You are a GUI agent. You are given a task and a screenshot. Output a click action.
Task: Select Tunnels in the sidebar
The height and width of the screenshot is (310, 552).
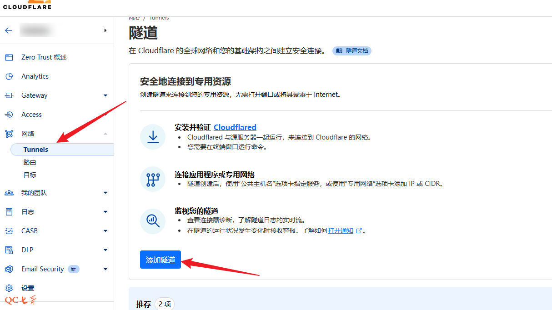tap(36, 150)
